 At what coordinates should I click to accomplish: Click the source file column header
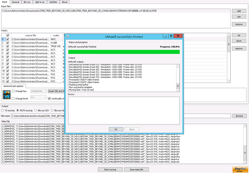click(x=31, y=35)
